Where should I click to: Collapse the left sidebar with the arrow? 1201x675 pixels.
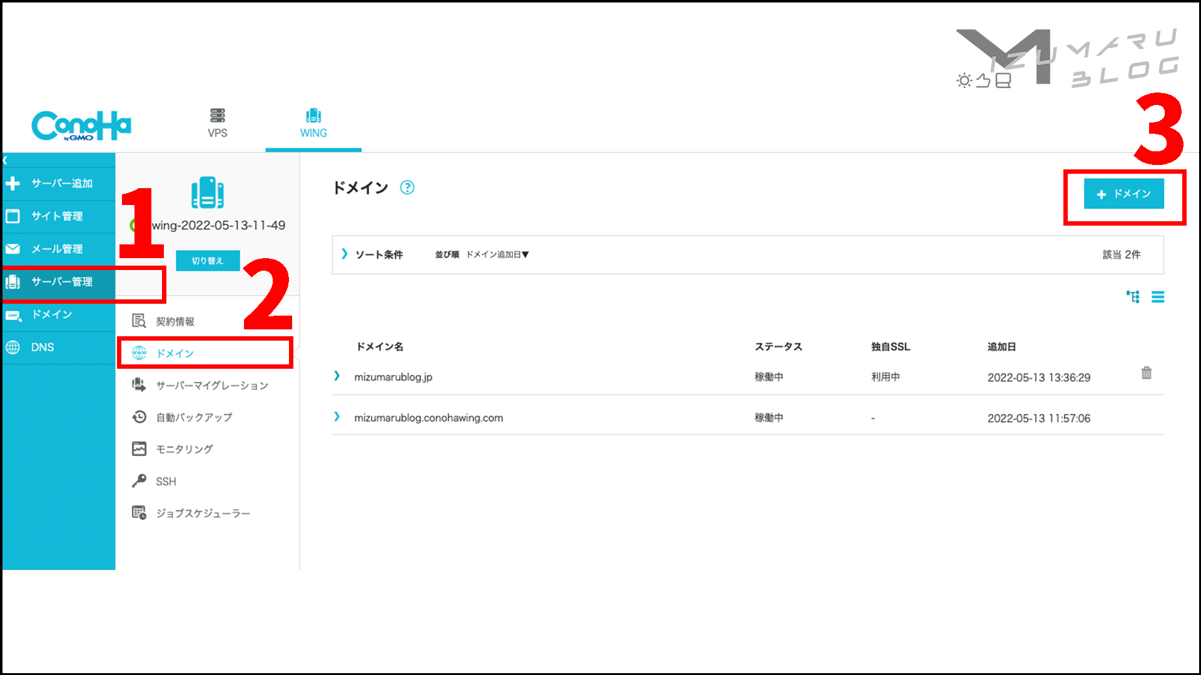[6, 161]
